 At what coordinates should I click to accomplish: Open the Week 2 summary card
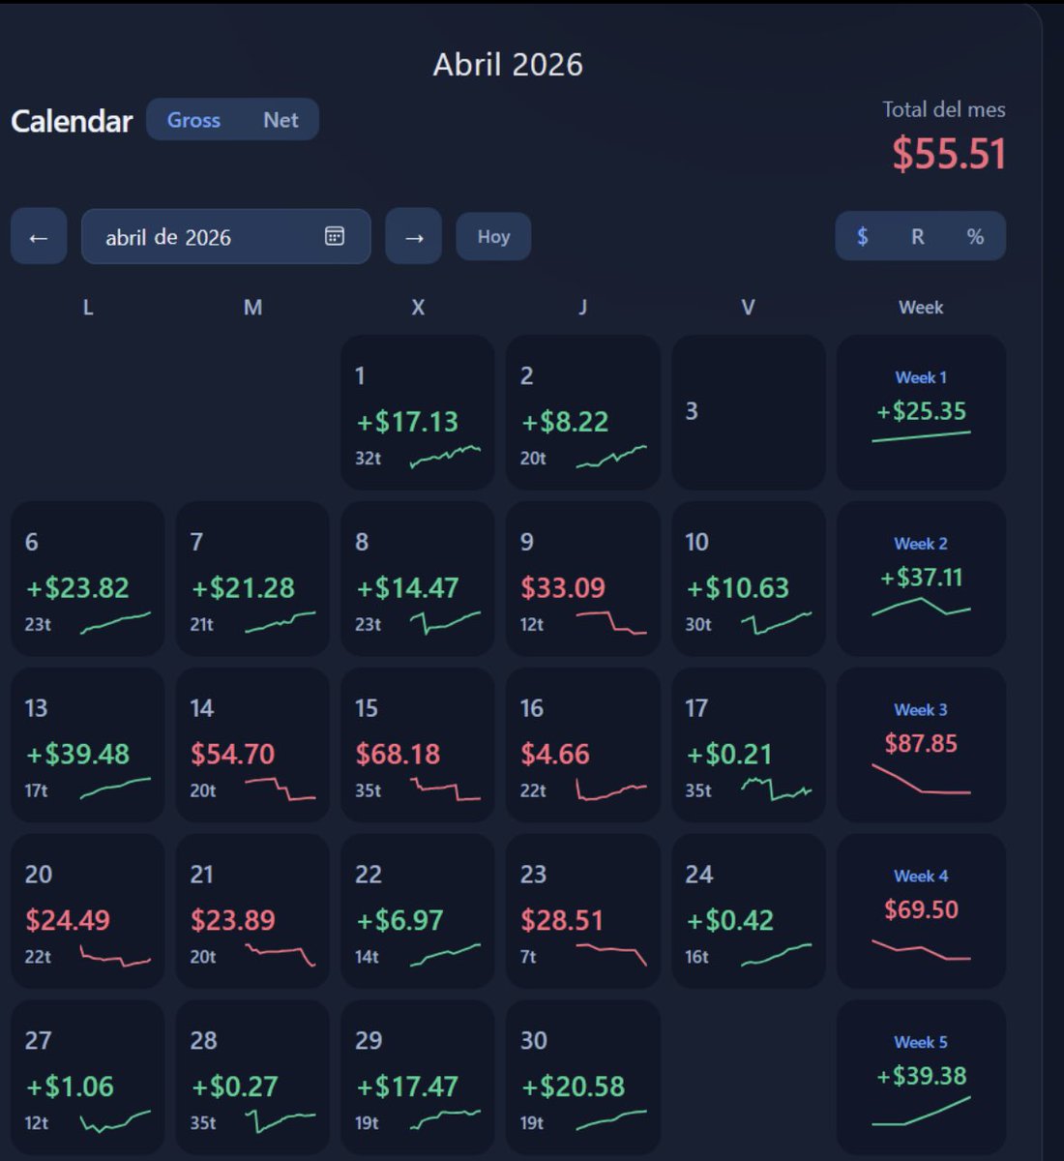[x=921, y=579]
